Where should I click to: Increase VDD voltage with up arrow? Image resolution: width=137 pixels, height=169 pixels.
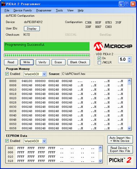129,59
